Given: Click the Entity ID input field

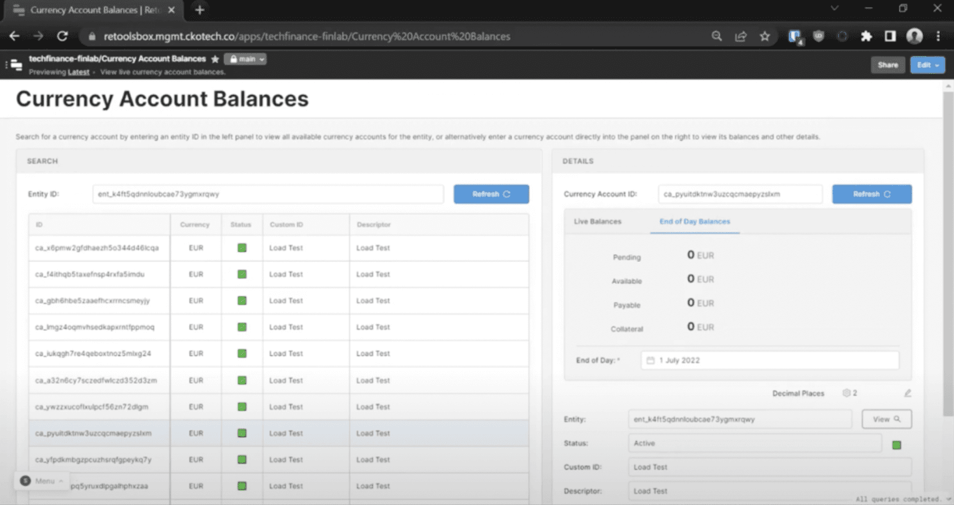Looking at the screenshot, I should (x=268, y=194).
